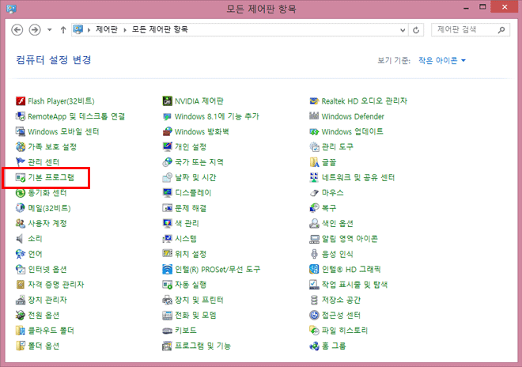Click the RemoteApp 및 데스크톱 연결 icon
The width and height of the screenshot is (522, 367).
coord(21,116)
